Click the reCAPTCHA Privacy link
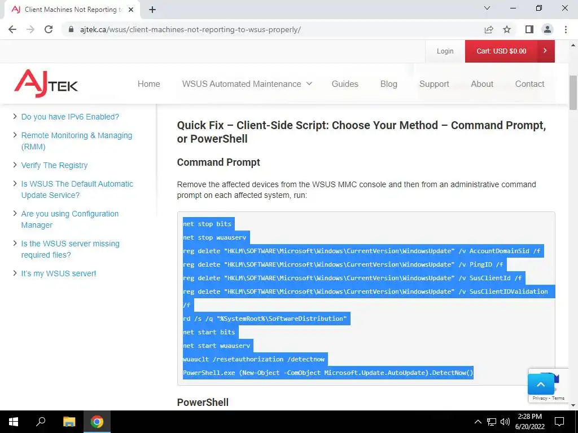Image resolution: width=578 pixels, height=433 pixels. click(x=540, y=398)
